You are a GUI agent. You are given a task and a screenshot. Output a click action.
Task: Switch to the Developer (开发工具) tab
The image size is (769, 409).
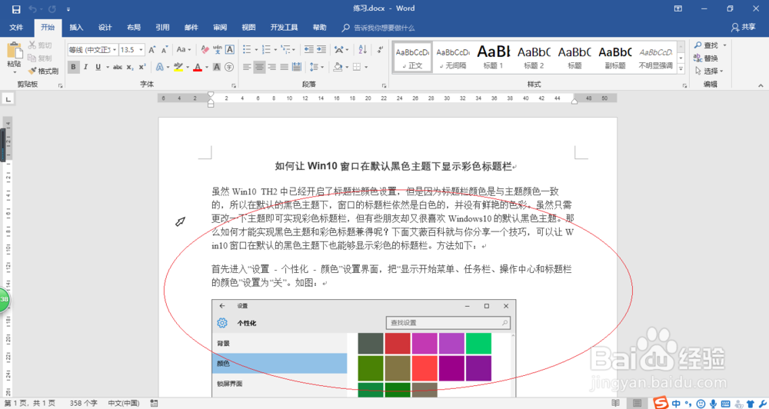pos(284,28)
